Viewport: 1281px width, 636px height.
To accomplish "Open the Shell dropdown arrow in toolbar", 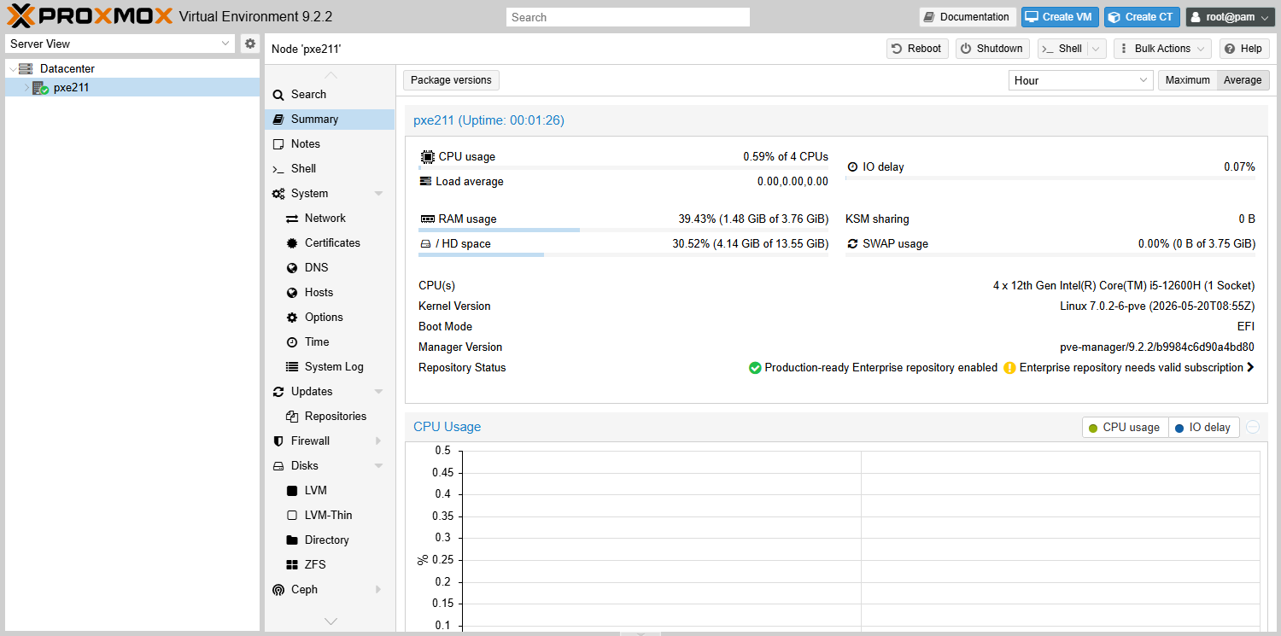I will click(1097, 49).
